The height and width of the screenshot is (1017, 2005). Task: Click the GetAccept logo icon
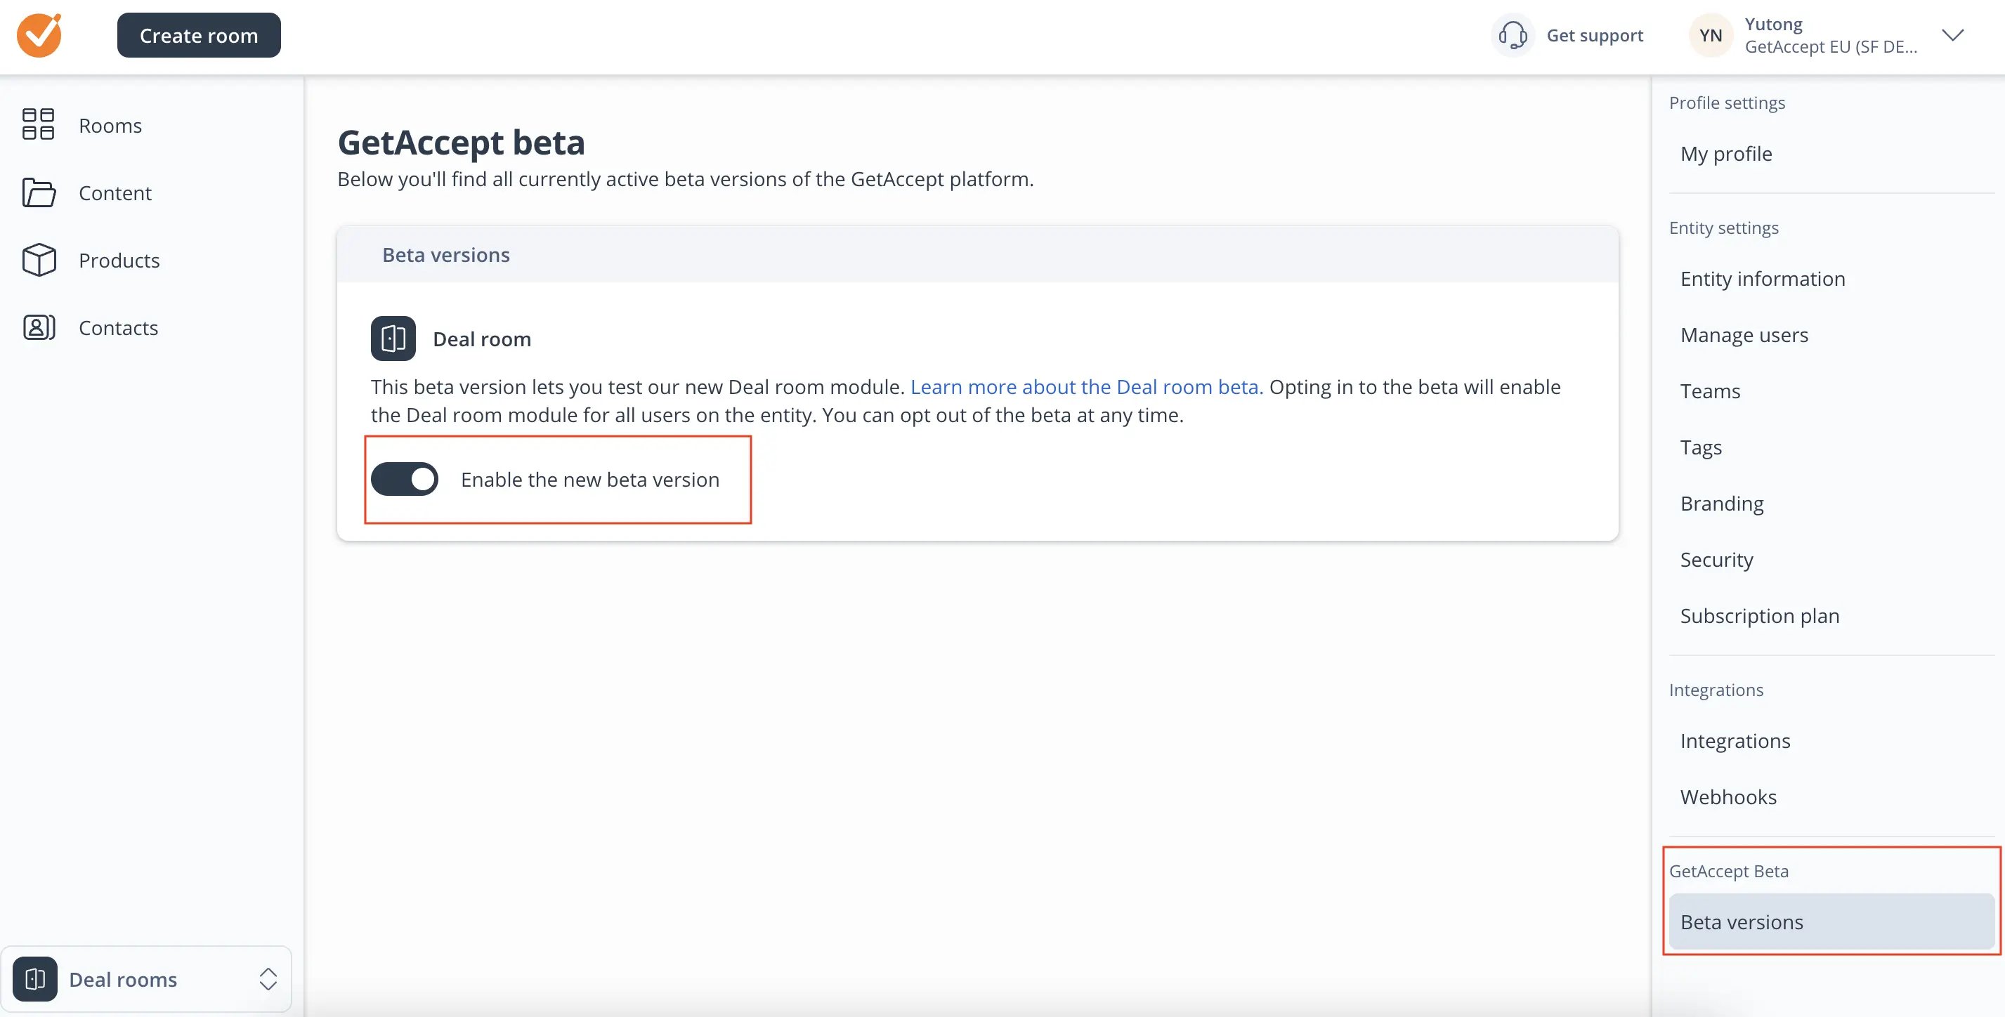(x=38, y=35)
